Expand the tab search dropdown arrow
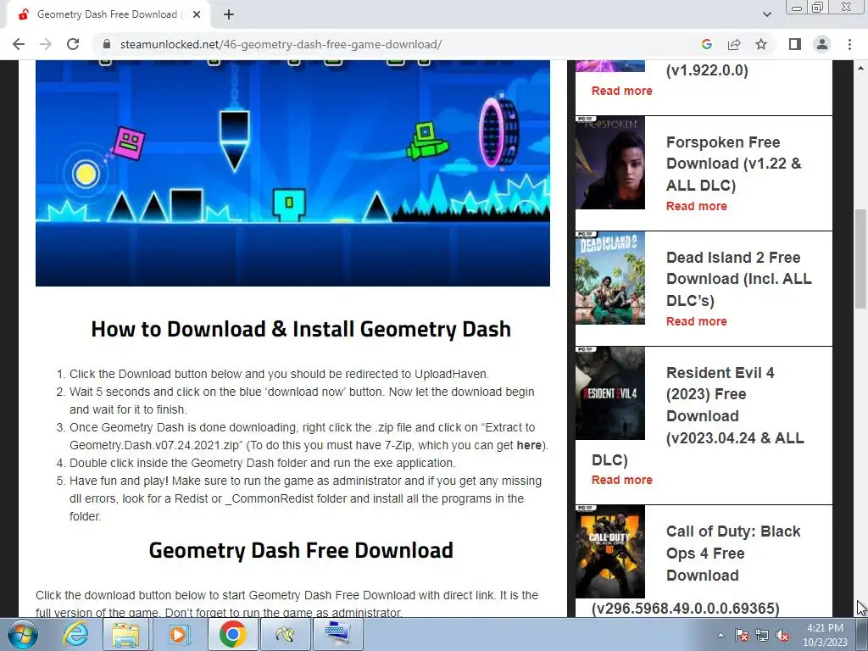The height and width of the screenshot is (651, 868). point(766,14)
